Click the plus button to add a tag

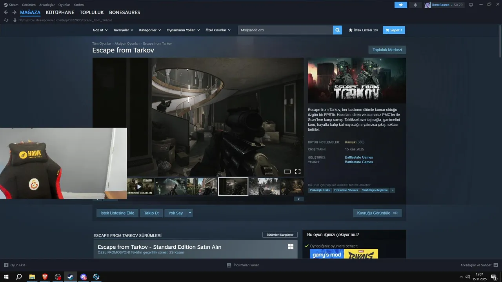(x=393, y=190)
